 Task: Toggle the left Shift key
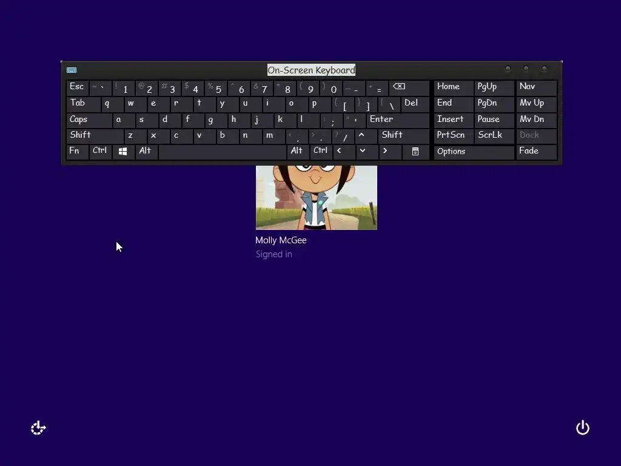(x=95, y=135)
